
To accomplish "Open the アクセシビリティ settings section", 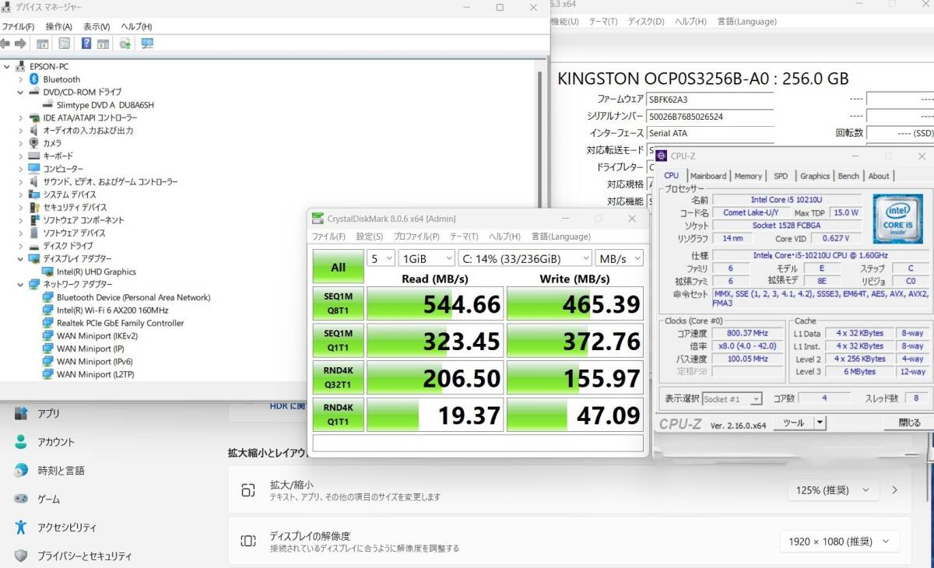I will [67, 528].
